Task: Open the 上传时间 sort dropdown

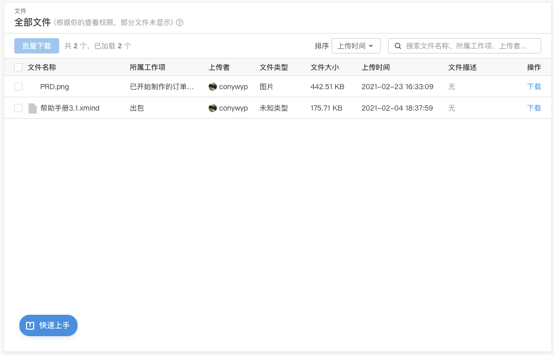Action: tap(356, 46)
